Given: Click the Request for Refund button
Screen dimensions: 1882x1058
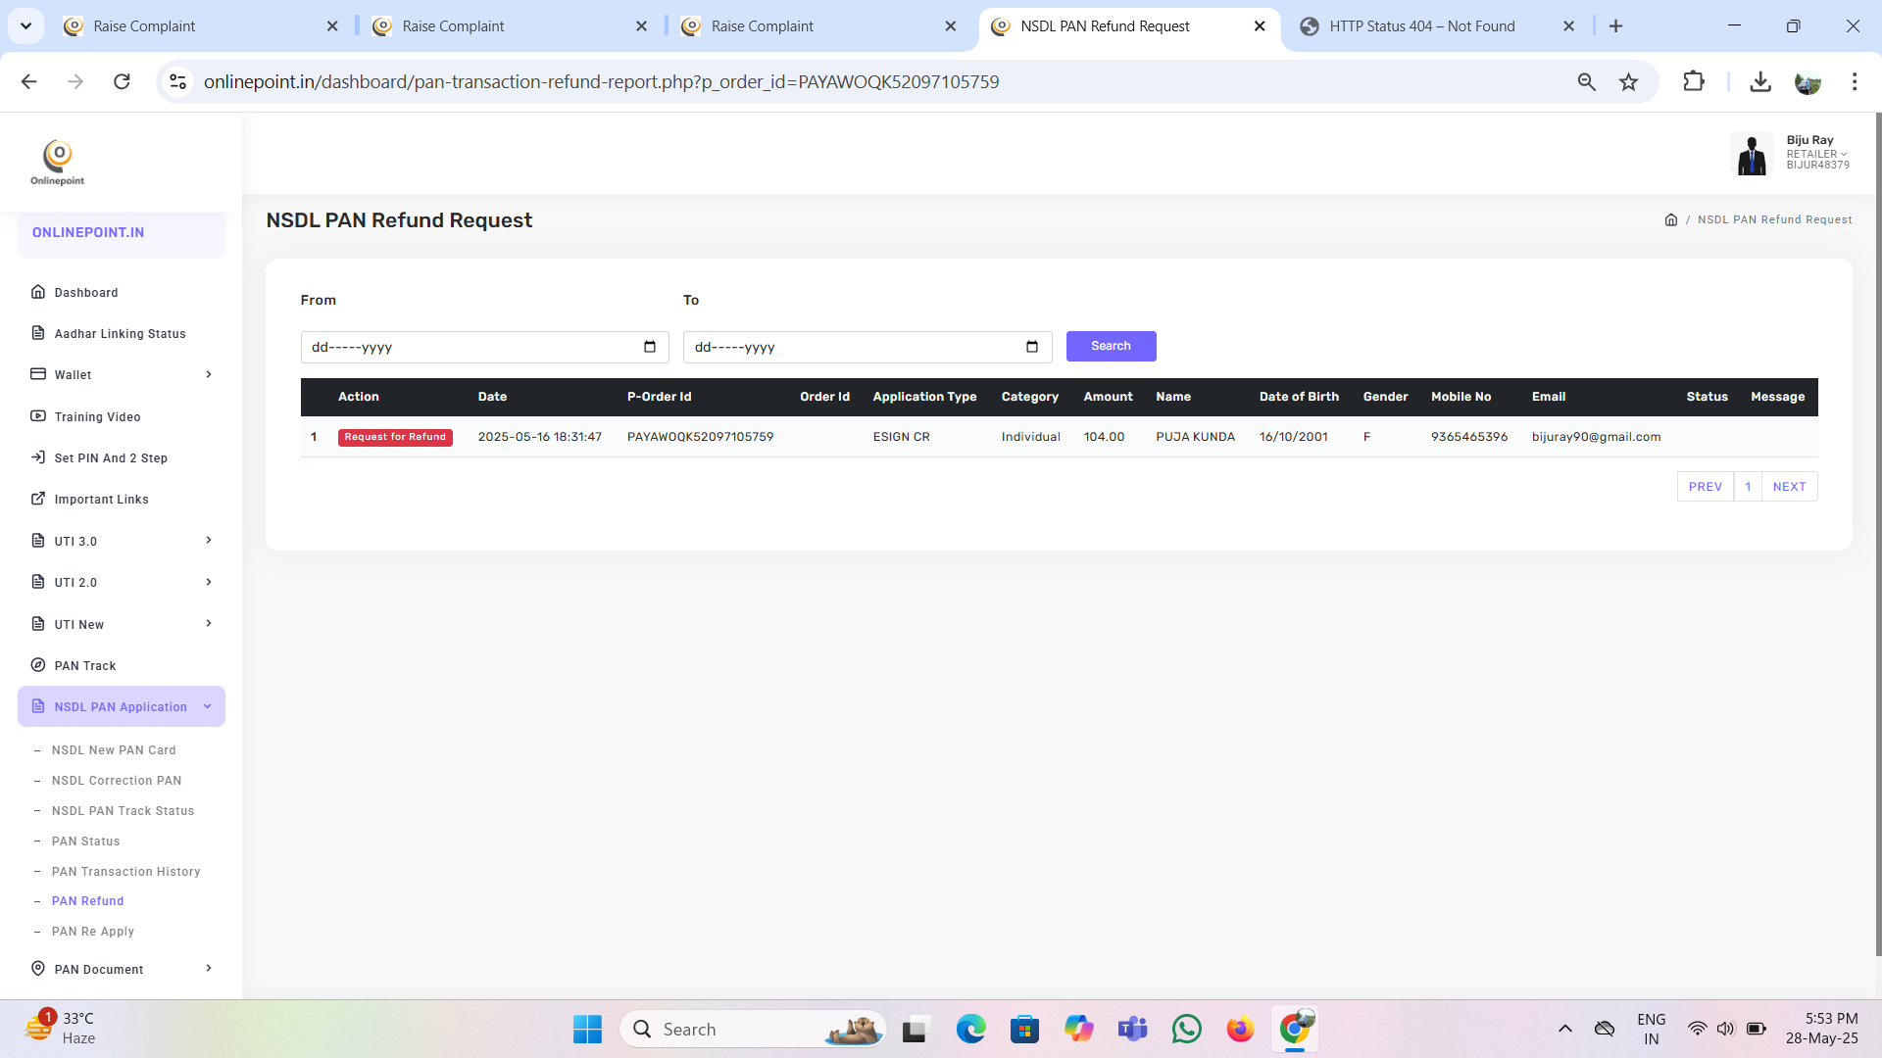Looking at the screenshot, I should tap(395, 437).
